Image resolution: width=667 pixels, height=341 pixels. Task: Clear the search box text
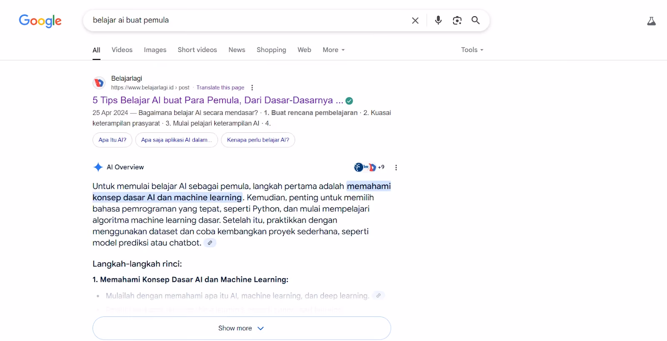click(415, 20)
